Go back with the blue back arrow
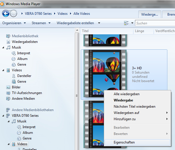175x150 pixels. click(x=6, y=14)
